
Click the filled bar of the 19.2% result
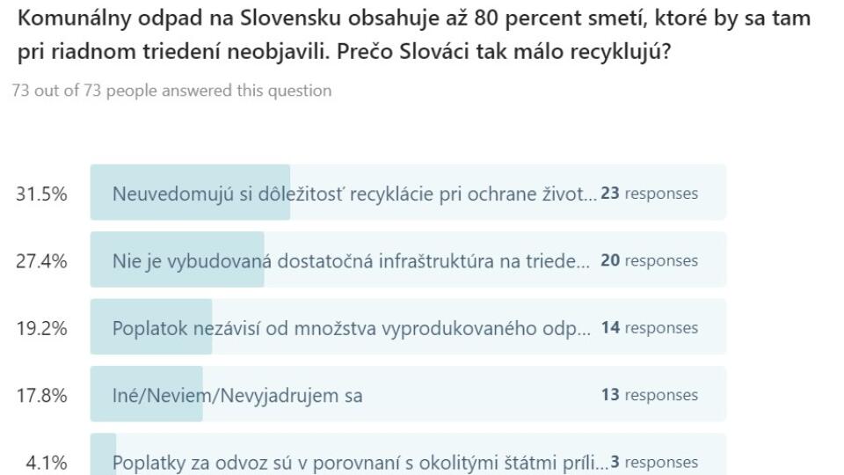pyautogui.click(x=151, y=327)
